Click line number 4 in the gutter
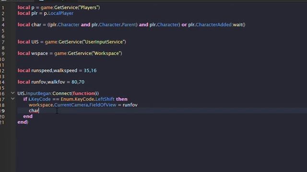The height and width of the screenshot is (172, 307). pos(3,25)
